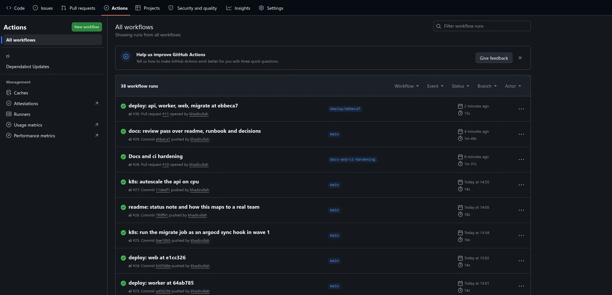Open Attestations management page

pyautogui.click(x=52, y=104)
